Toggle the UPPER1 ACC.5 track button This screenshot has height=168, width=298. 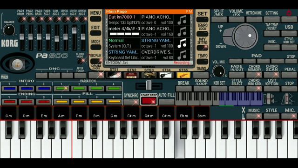click(x=82, y=19)
